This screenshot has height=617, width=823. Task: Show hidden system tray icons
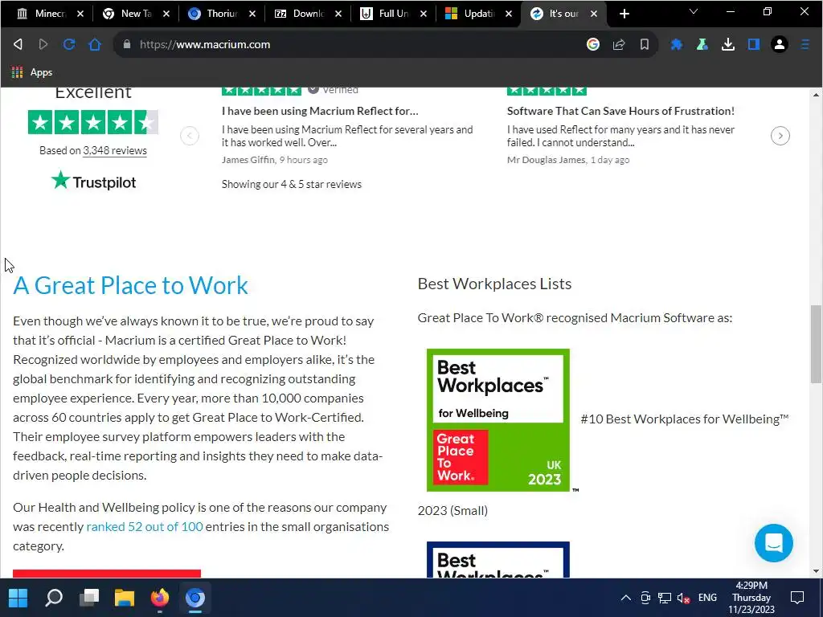coord(625,598)
